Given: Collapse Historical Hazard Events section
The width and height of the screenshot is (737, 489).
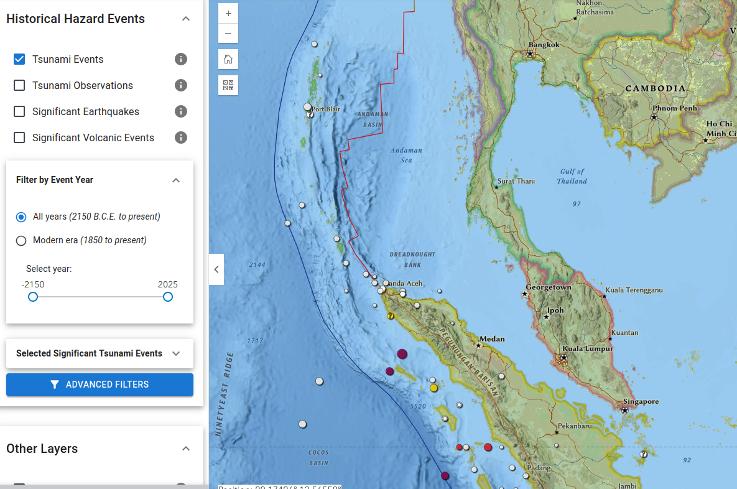Looking at the screenshot, I should click(186, 19).
